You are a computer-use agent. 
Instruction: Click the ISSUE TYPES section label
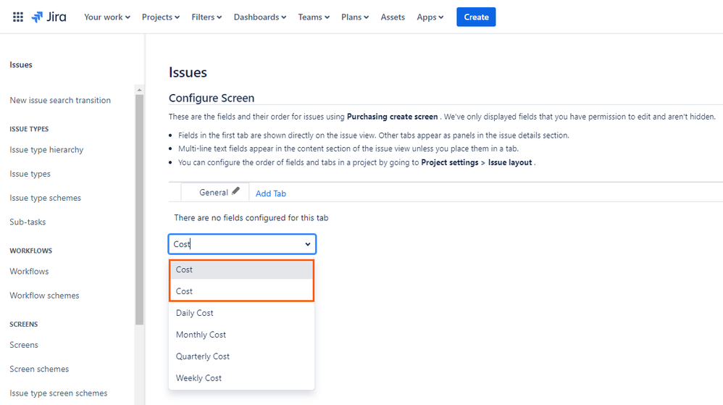pos(29,129)
